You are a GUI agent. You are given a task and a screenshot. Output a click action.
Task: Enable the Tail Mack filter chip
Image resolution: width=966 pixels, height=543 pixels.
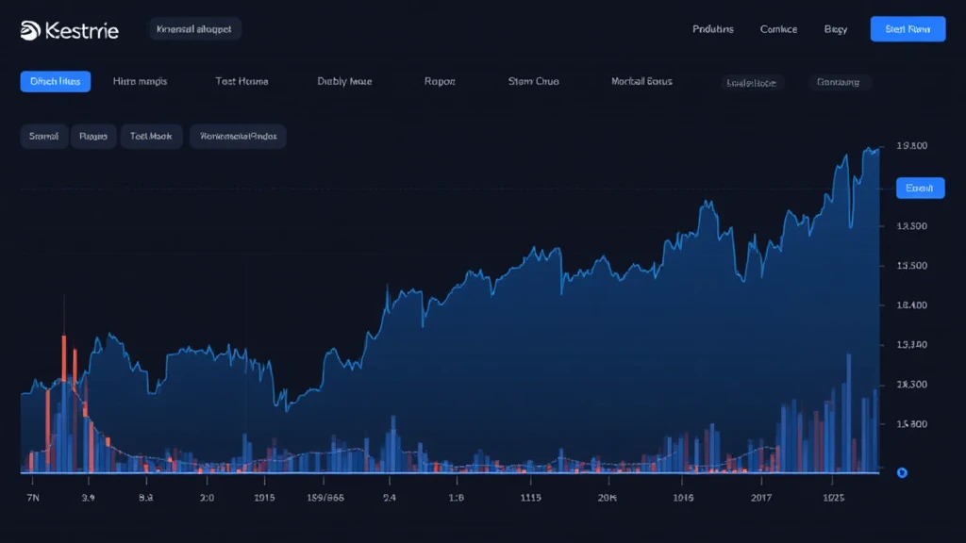pyautogui.click(x=151, y=137)
